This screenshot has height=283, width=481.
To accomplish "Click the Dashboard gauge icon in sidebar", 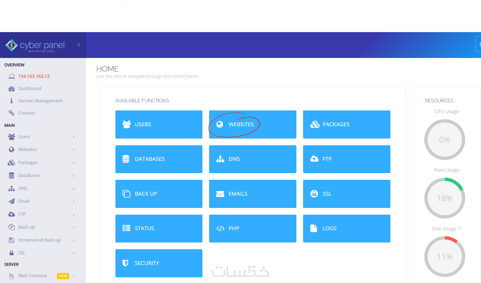I will [x=11, y=89].
